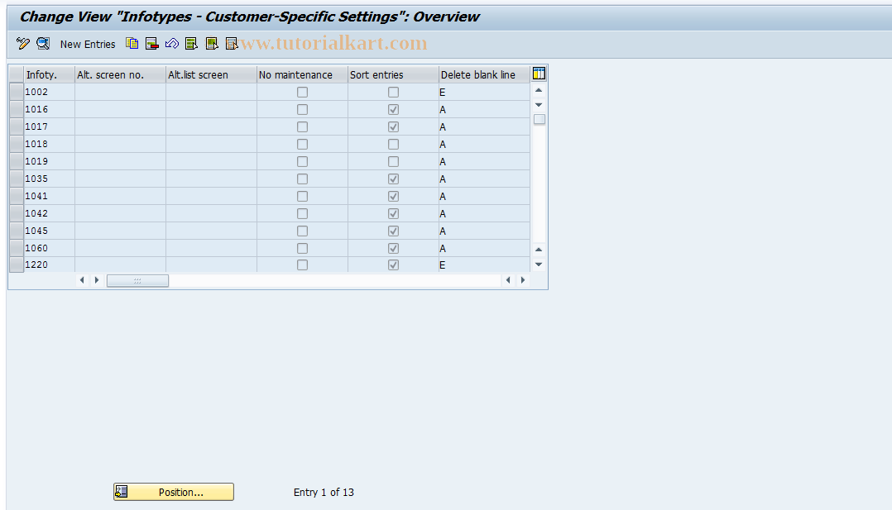Click the right-side horizontal scroll-right arrow
This screenshot has width=892, height=510.
tap(523, 280)
